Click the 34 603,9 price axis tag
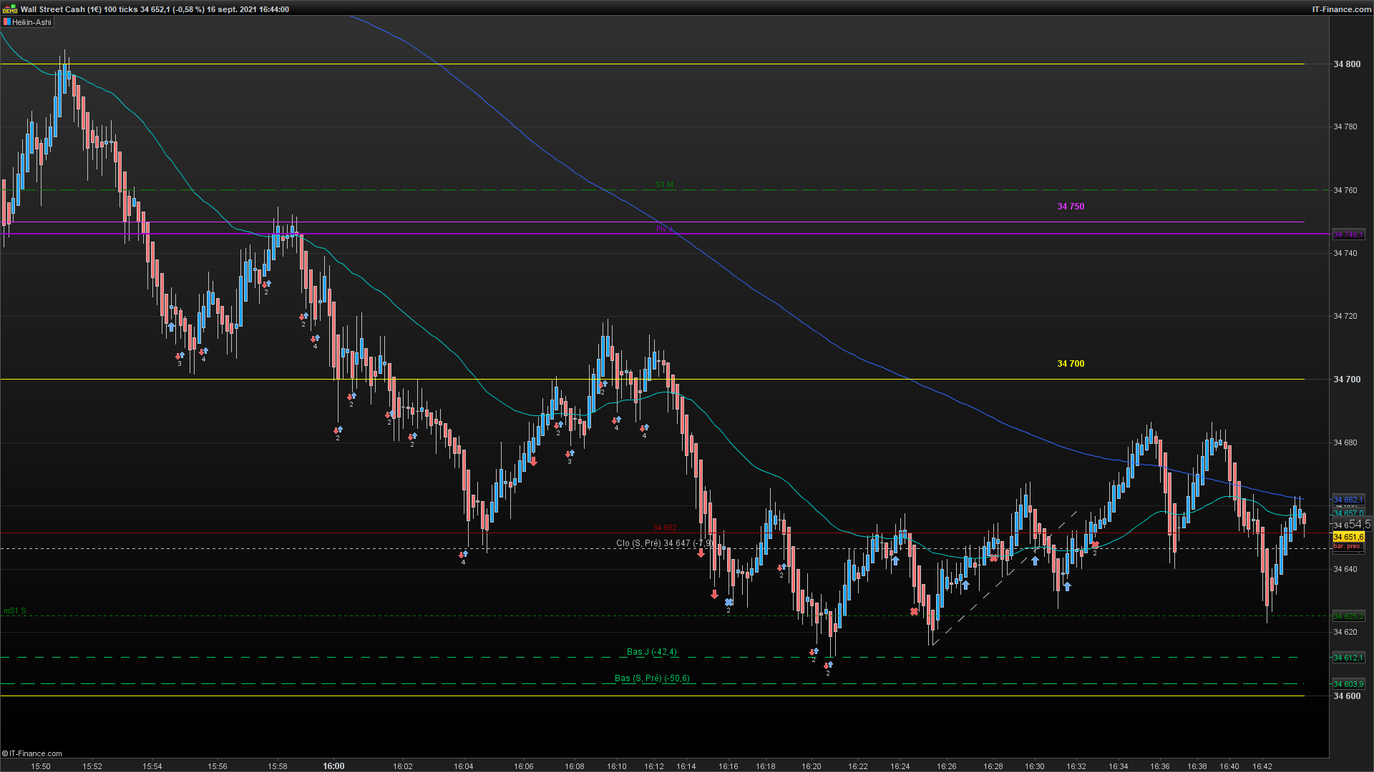This screenshot has height=772, width=1374. tap(1348, 684)
